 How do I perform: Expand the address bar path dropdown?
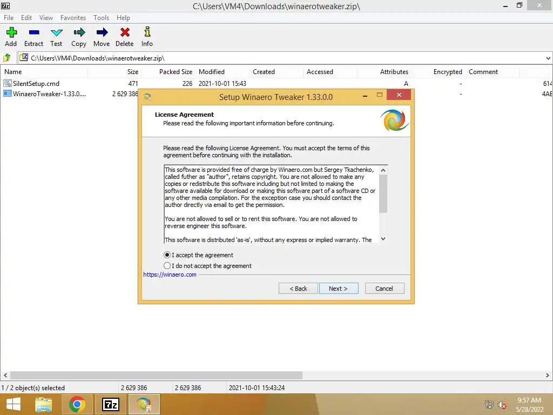pyautogui.click(x=548, y=58)
